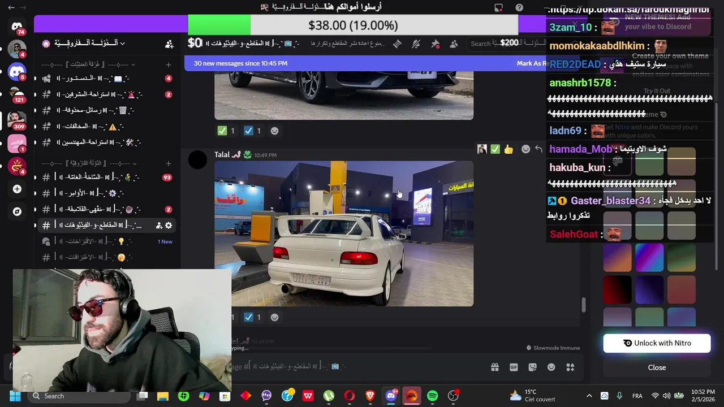This screenshot has height=407, width=724.
Task: Open the siren emoji channel with 2 mentions
Action: (x=107, y=94)
